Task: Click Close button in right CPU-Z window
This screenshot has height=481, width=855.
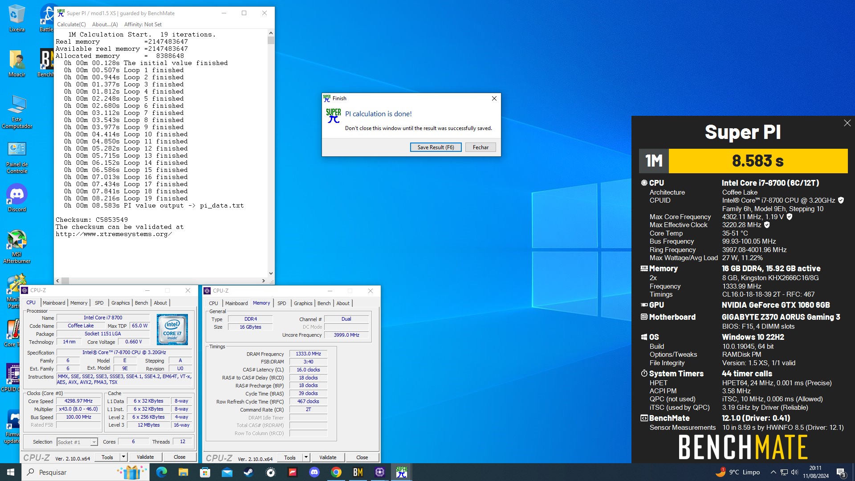Action: (x=362, y=457)
